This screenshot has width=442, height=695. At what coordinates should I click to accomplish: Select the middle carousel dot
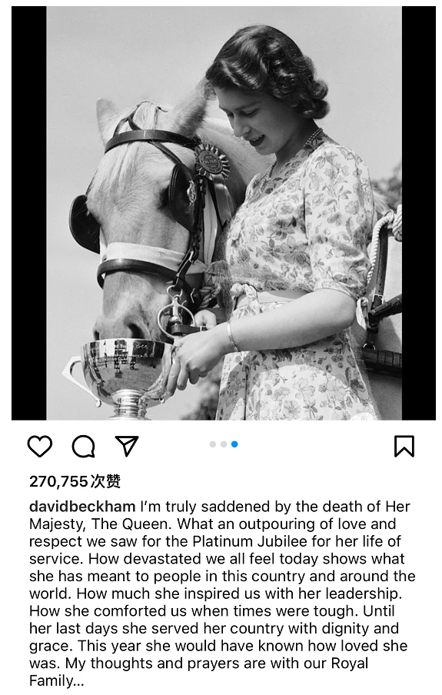(224, 444)
